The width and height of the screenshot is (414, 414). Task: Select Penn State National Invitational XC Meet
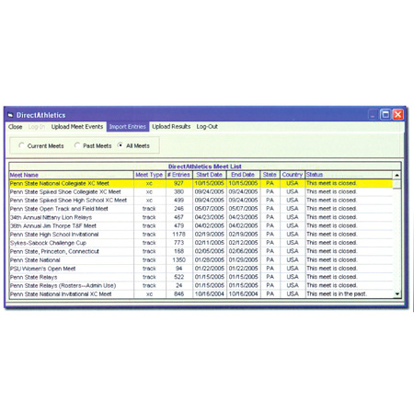coord(201,294)
